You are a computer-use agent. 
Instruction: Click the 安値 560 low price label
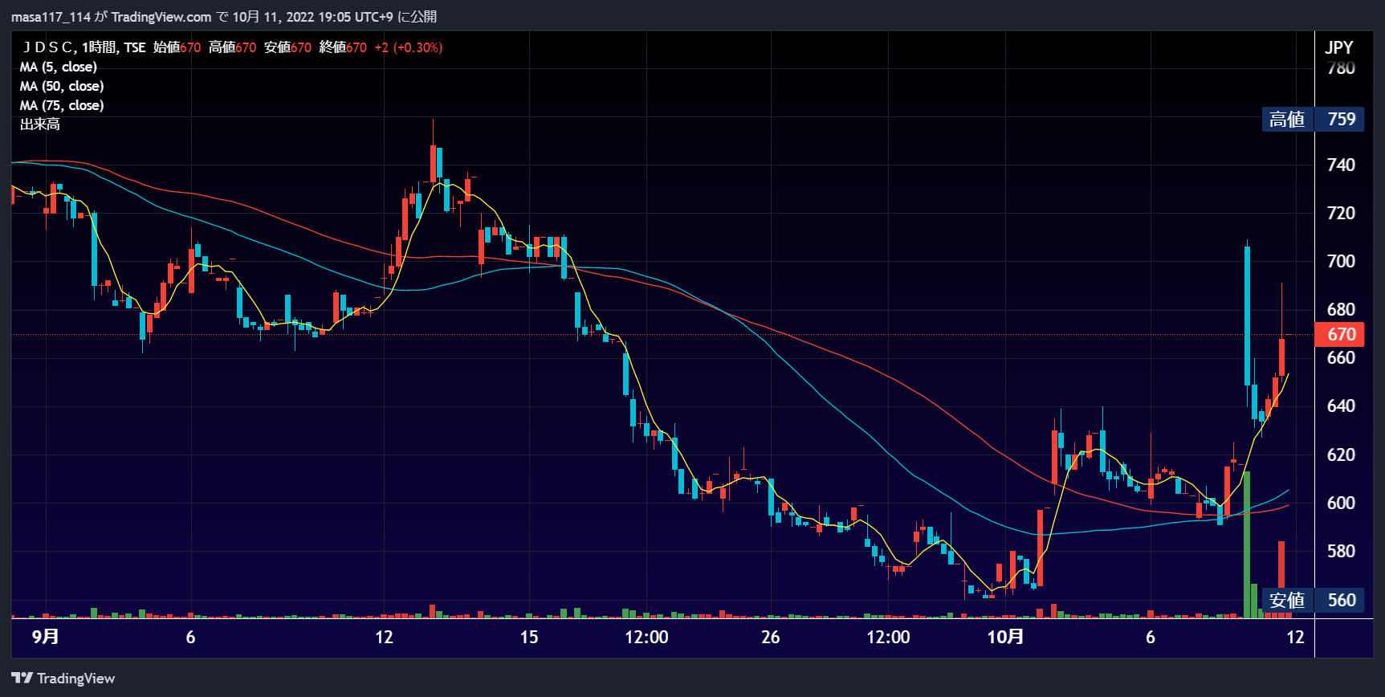1313,600
